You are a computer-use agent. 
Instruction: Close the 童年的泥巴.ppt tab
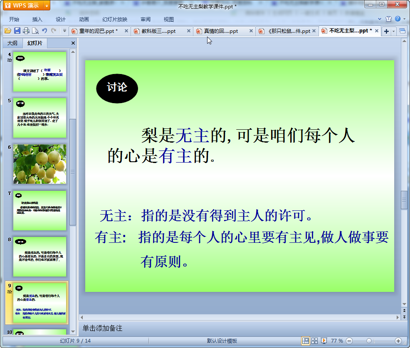click(126, 31)
